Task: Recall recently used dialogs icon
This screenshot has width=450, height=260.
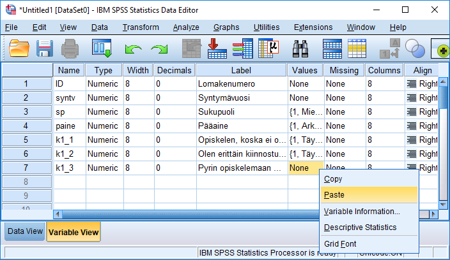Action: point(102,48)
